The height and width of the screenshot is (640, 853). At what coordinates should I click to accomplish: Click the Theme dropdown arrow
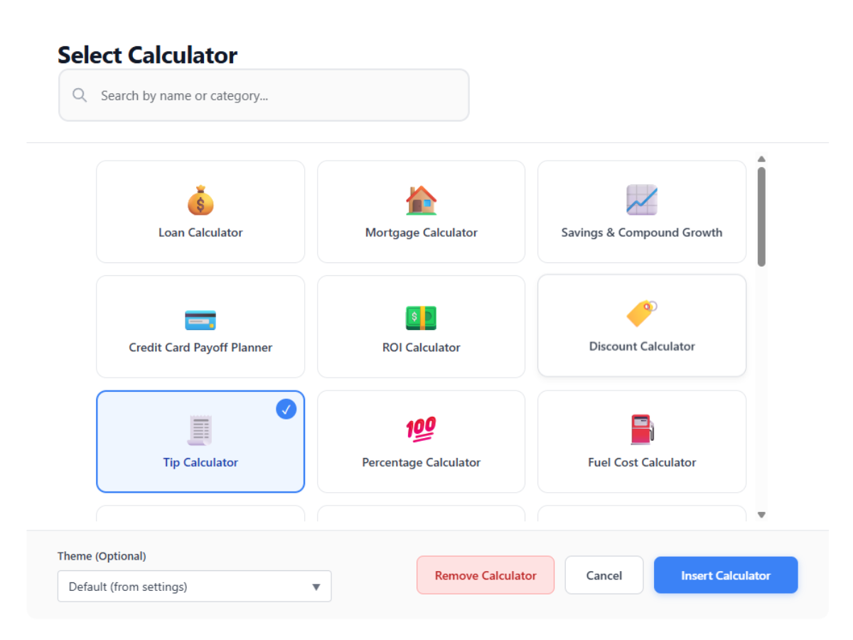coord(316,586)
